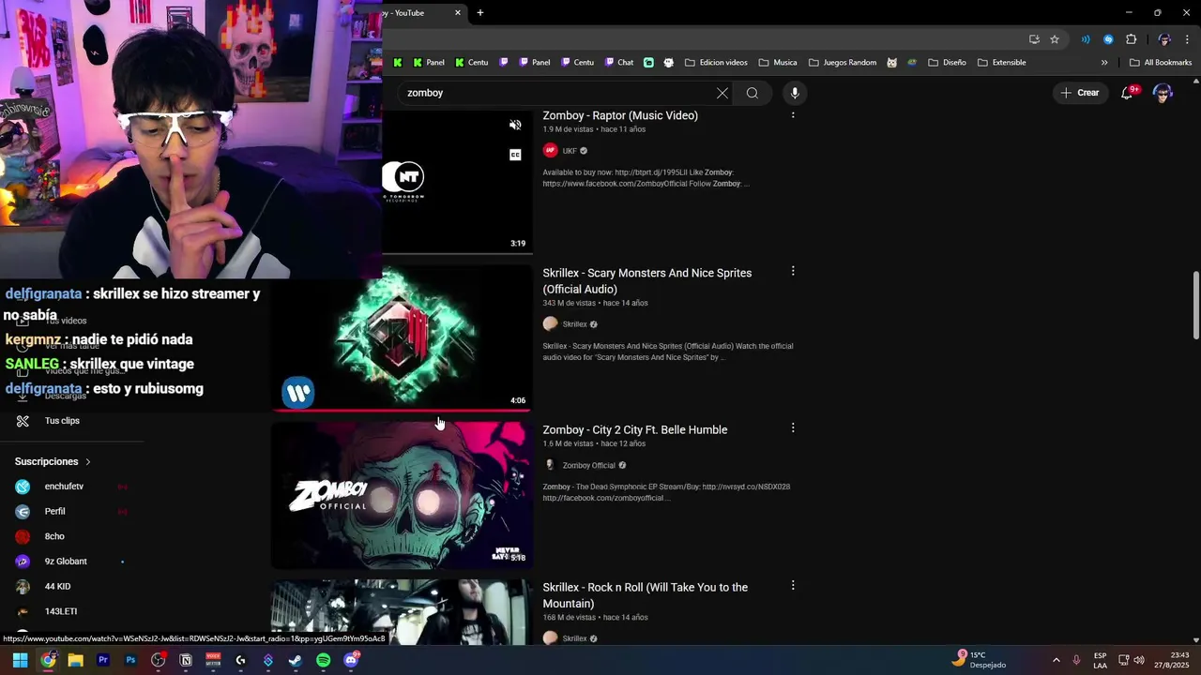
Task: Open the Windows Start menu
Action: (x=20, y=660)
